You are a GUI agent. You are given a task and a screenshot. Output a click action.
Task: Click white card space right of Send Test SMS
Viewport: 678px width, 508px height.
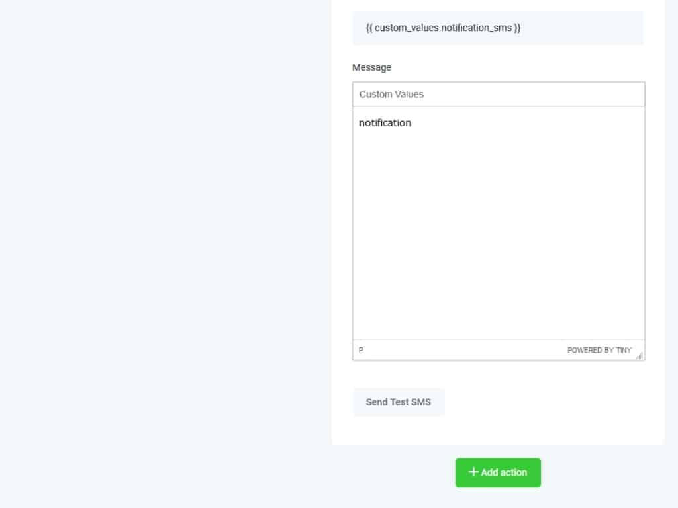tap(550, 402)
